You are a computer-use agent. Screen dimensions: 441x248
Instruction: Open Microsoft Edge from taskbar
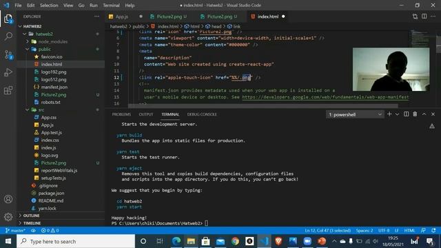[x=176, y=241]
